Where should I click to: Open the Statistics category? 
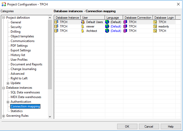click(x=17, y=111)
